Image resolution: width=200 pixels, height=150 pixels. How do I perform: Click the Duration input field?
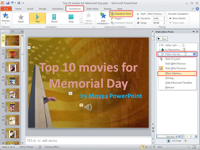158,18
